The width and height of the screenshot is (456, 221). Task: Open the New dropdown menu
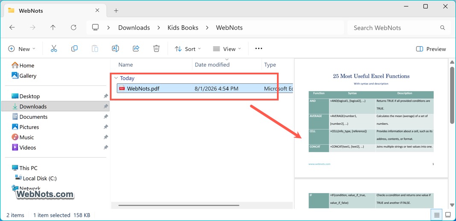(x=22, y=49)
